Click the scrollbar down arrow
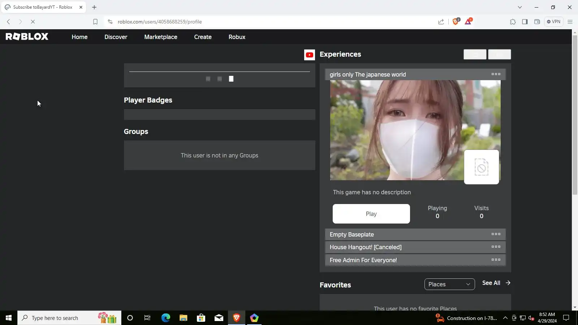Image resolution: width=578 pixels, height=325 pixels. (x=575, y=308)
